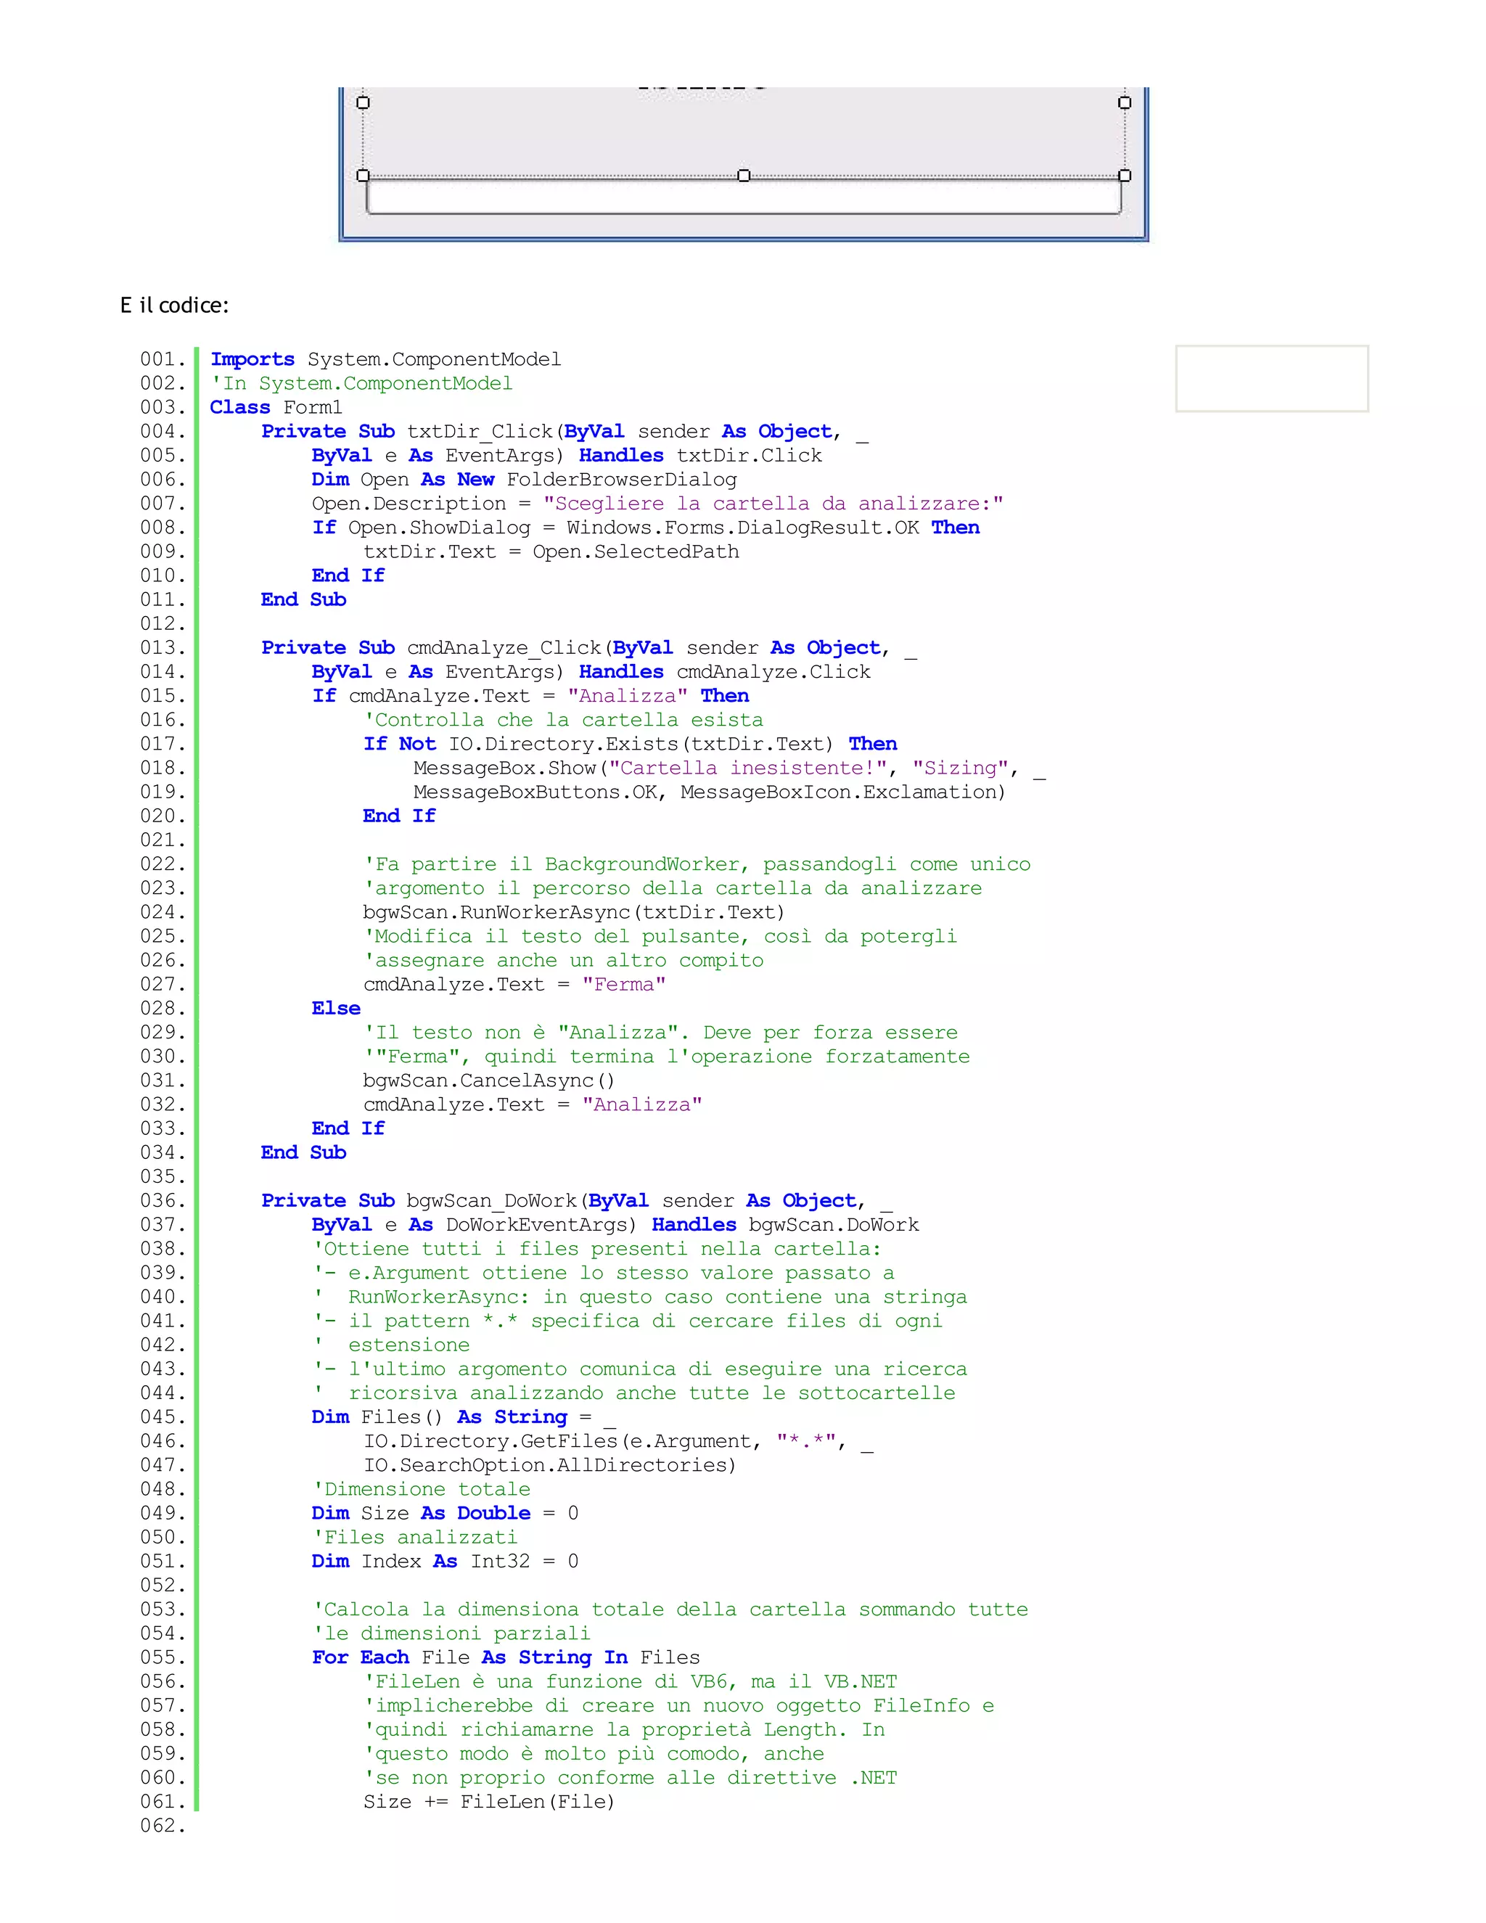
Task: Click the string "Scegliere la cartella da analizzare:"
Action: tap(773, 504)
